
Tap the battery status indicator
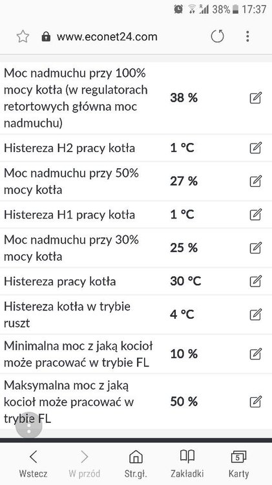[x=236, y=9]
